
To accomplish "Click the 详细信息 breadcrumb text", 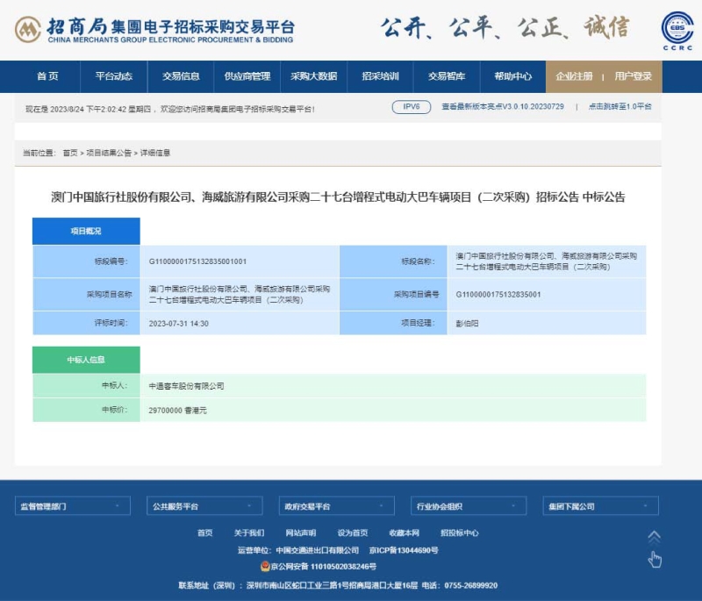I will click(x=155, y=153).
